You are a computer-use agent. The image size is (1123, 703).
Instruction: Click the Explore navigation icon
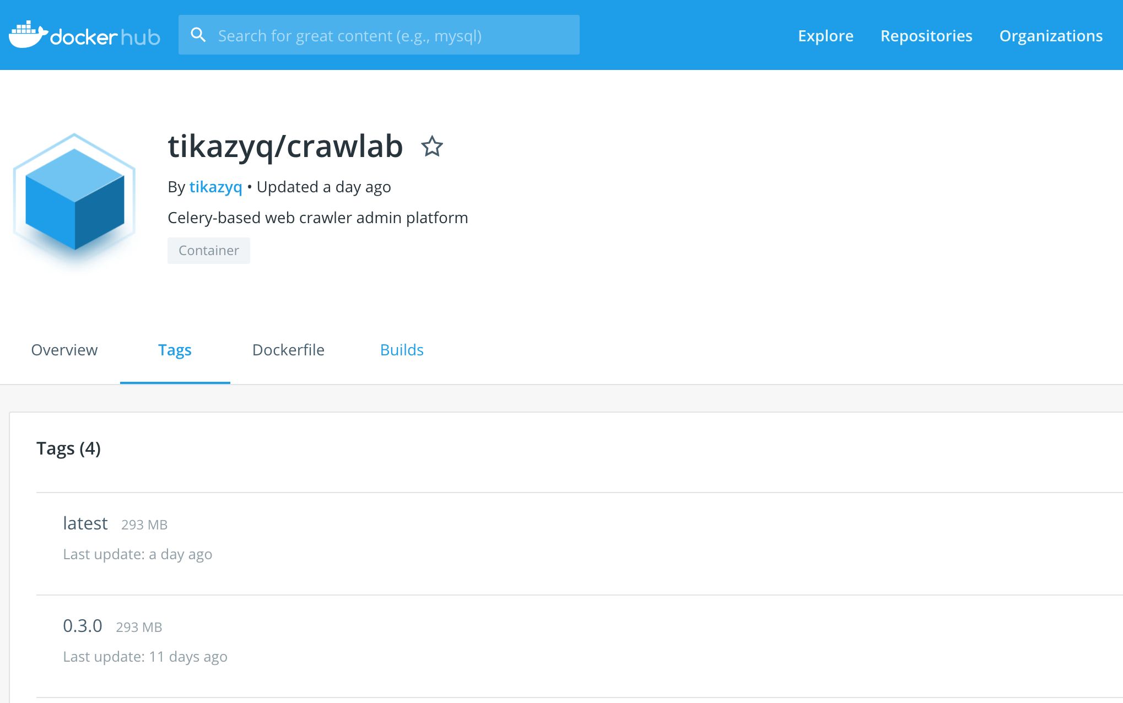(x=825, y=36)
